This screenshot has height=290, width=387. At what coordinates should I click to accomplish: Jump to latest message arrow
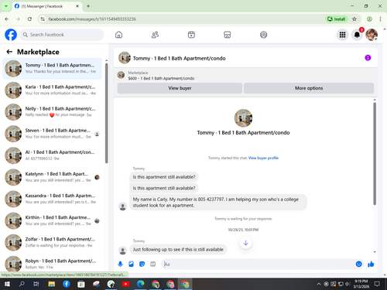(245, 243)
